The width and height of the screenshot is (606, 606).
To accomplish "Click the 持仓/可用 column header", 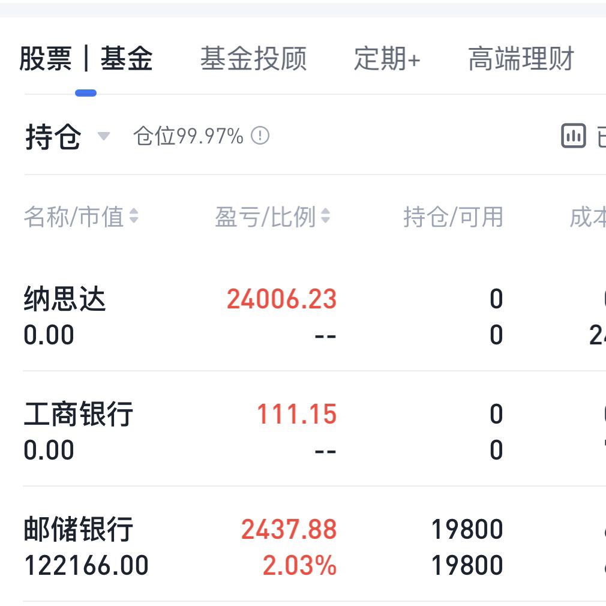I will pos(453,217).
